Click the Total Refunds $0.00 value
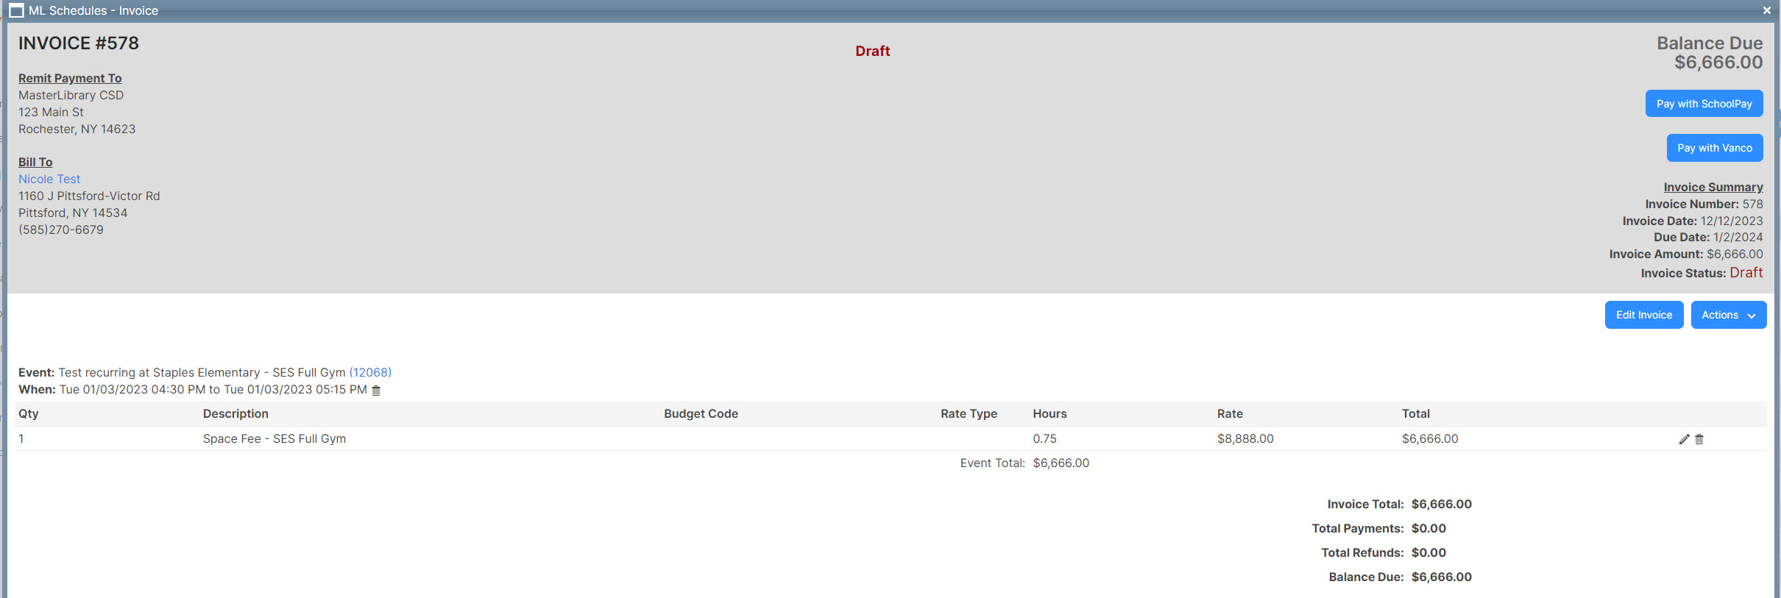This screenshot has width=1781, height=598. [1428, 553]
